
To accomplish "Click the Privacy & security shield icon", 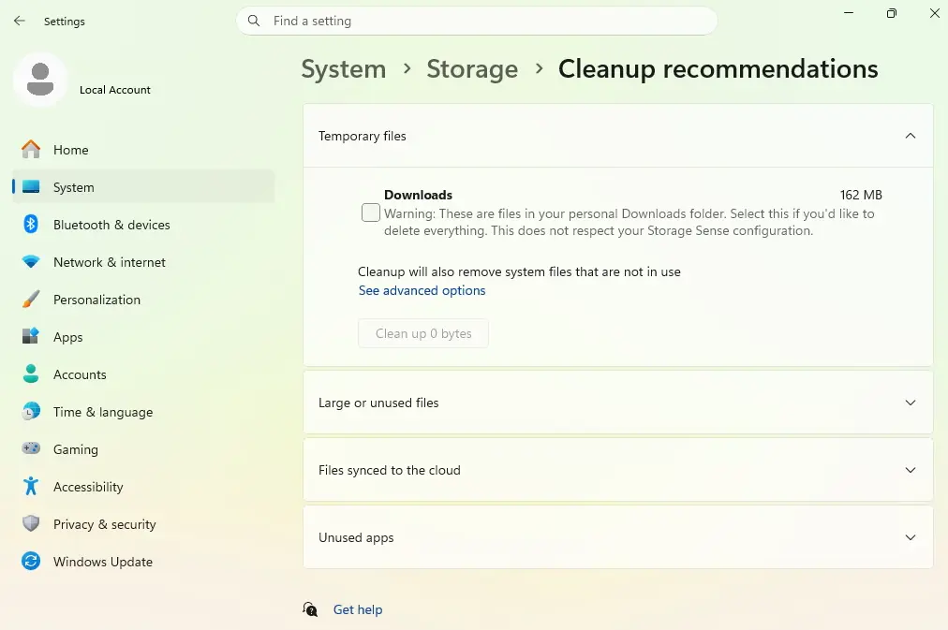I will tap(31, 523).
